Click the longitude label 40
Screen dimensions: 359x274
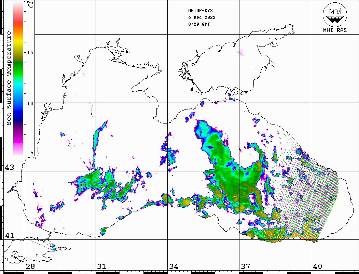[x=317, y=266]
